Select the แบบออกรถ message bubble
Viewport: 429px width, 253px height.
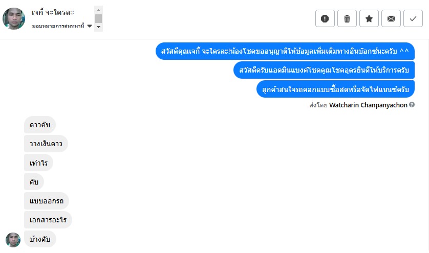click(47, 201)
